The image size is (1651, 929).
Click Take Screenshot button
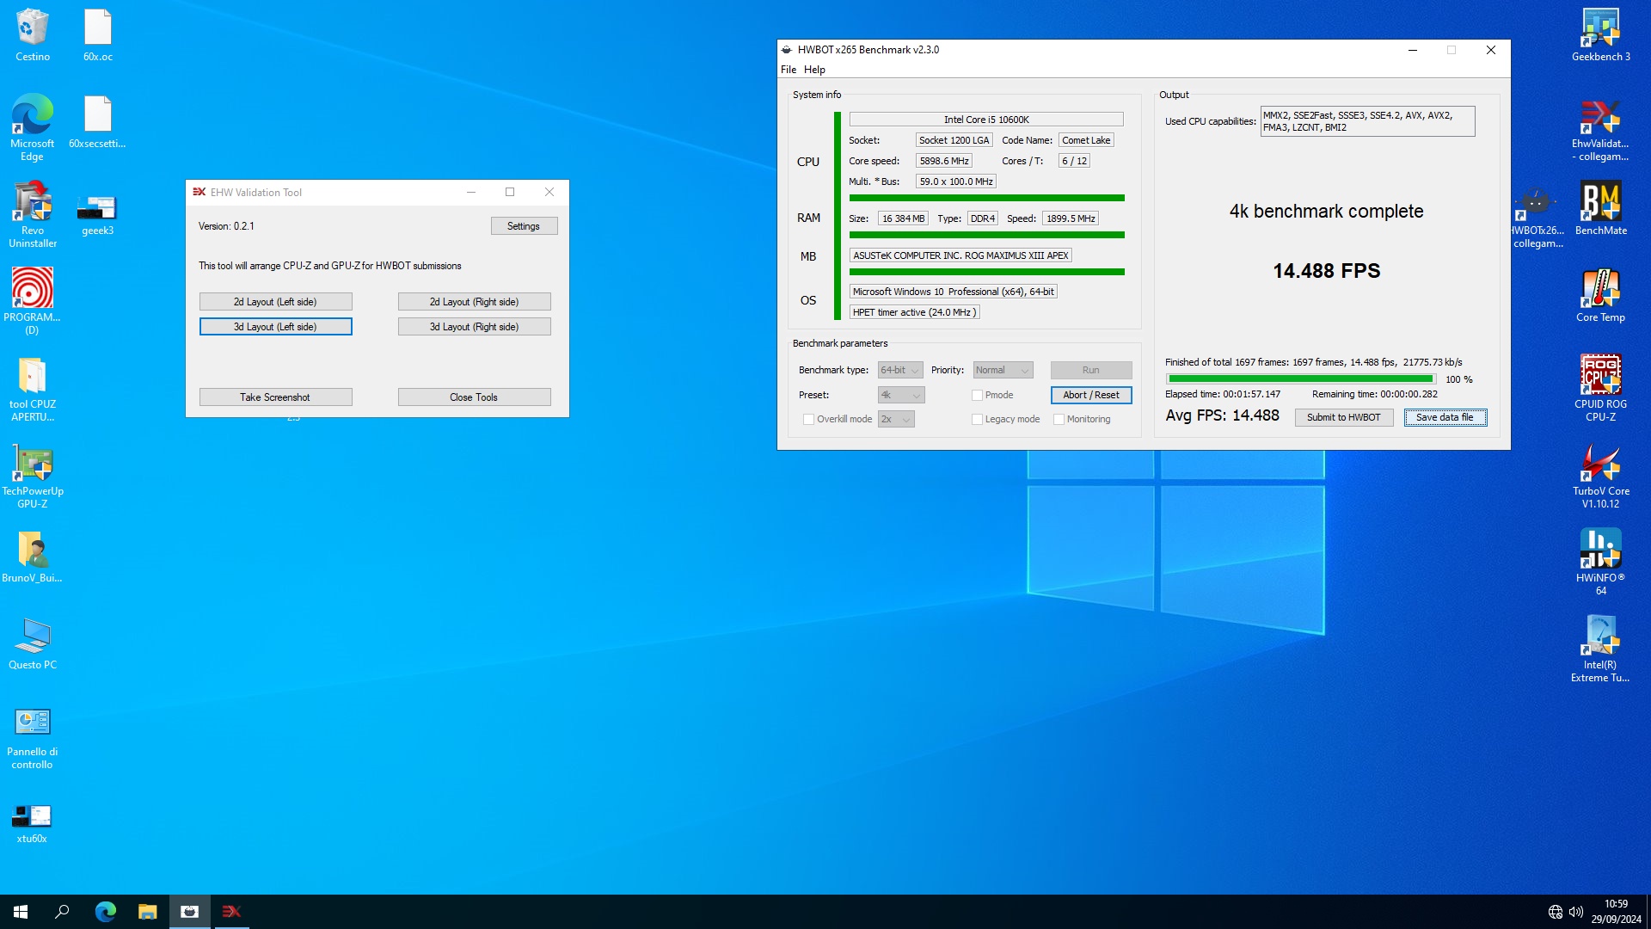coord(275,397)
